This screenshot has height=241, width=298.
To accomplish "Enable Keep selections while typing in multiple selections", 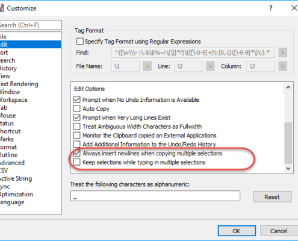I will 77,162.
